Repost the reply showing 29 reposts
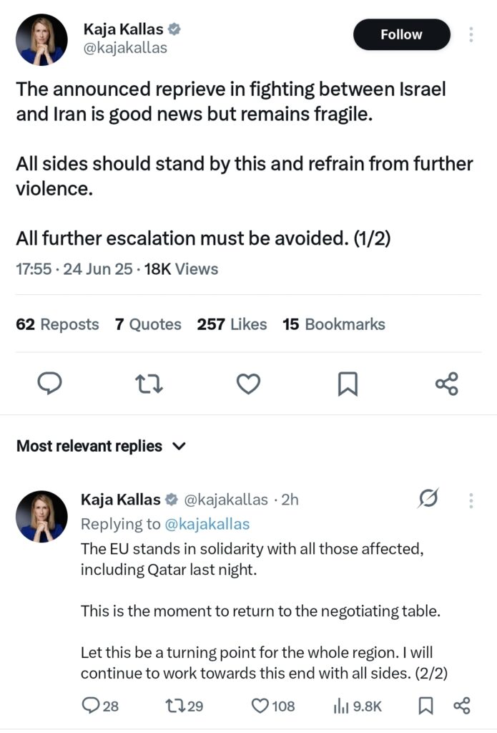The image size is (497, 733). coord(184,705)
